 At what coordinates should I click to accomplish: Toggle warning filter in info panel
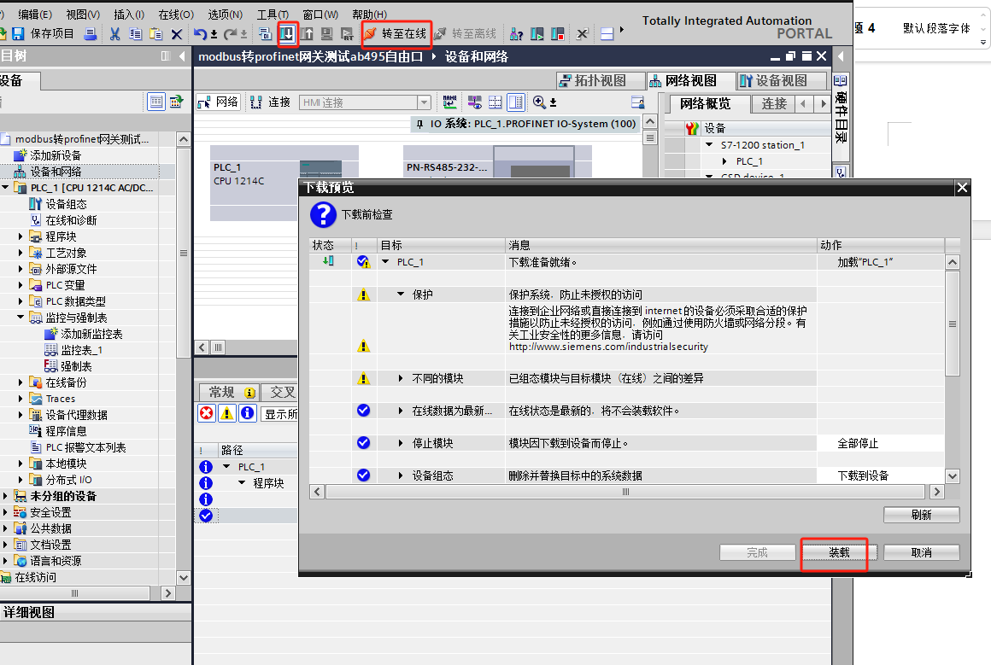coord(227,413)
